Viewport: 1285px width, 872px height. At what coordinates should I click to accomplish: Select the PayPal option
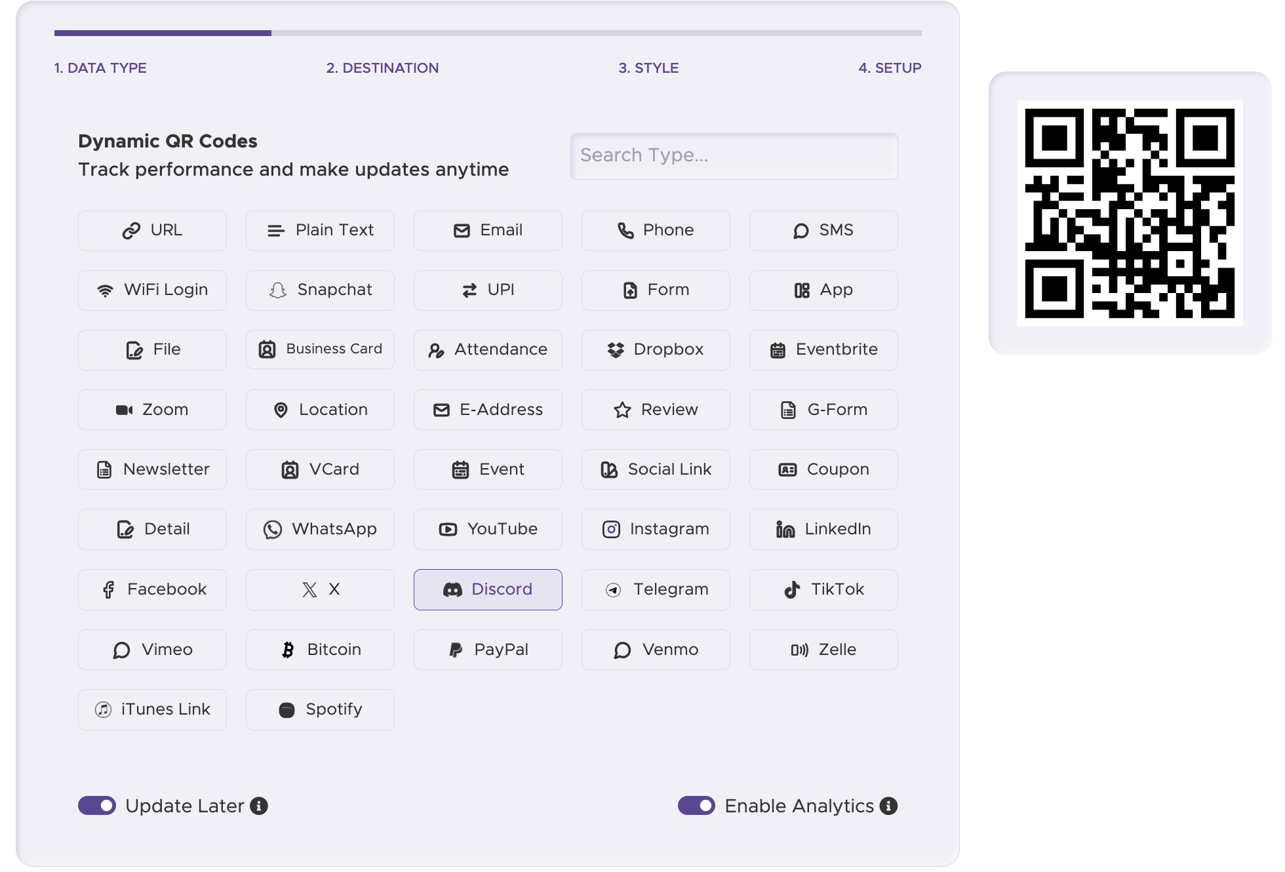[x=488, y=650]
